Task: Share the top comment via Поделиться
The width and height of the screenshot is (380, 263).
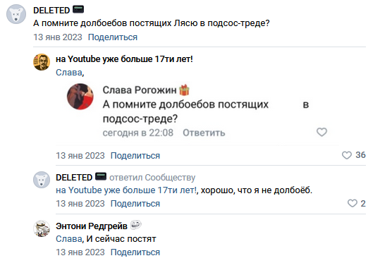Action: click(x=113, y=37)
